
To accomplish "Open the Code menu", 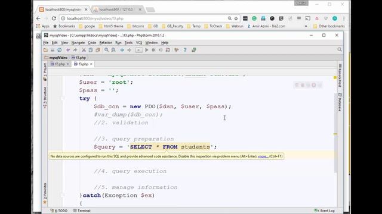I will tap(92, 43).
